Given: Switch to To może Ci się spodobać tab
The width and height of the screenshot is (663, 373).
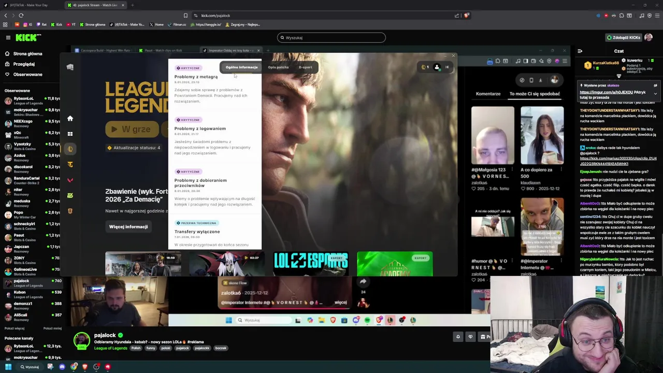Looking at the screenshot, I should (x=535, y=94).
